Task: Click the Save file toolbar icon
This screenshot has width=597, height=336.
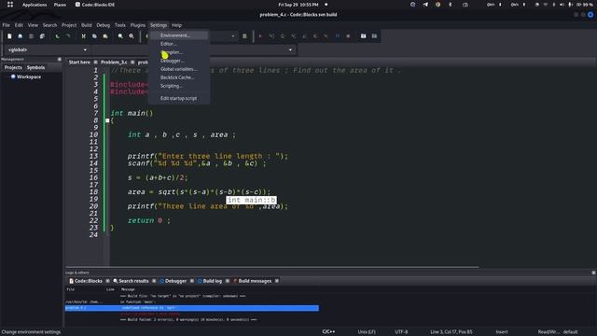Action: (x=31, y=36)
